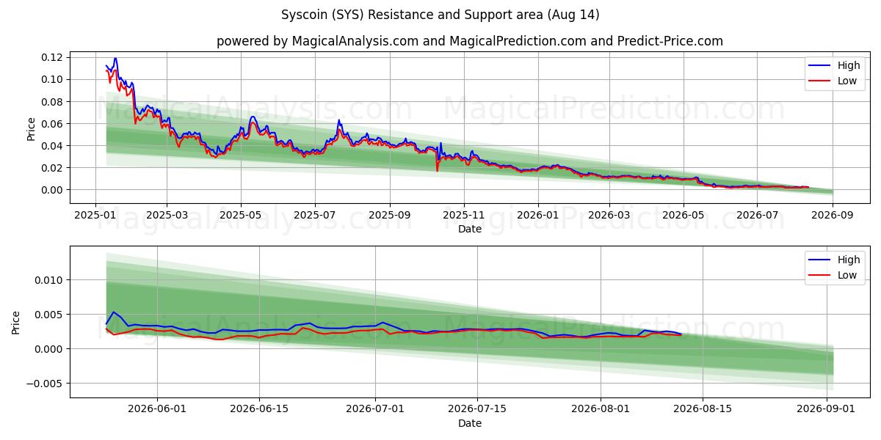Click the top chart x-axis label '2026-09'
Screen dimensions: 881x440
pyautogui.click(x=833, y=216)
